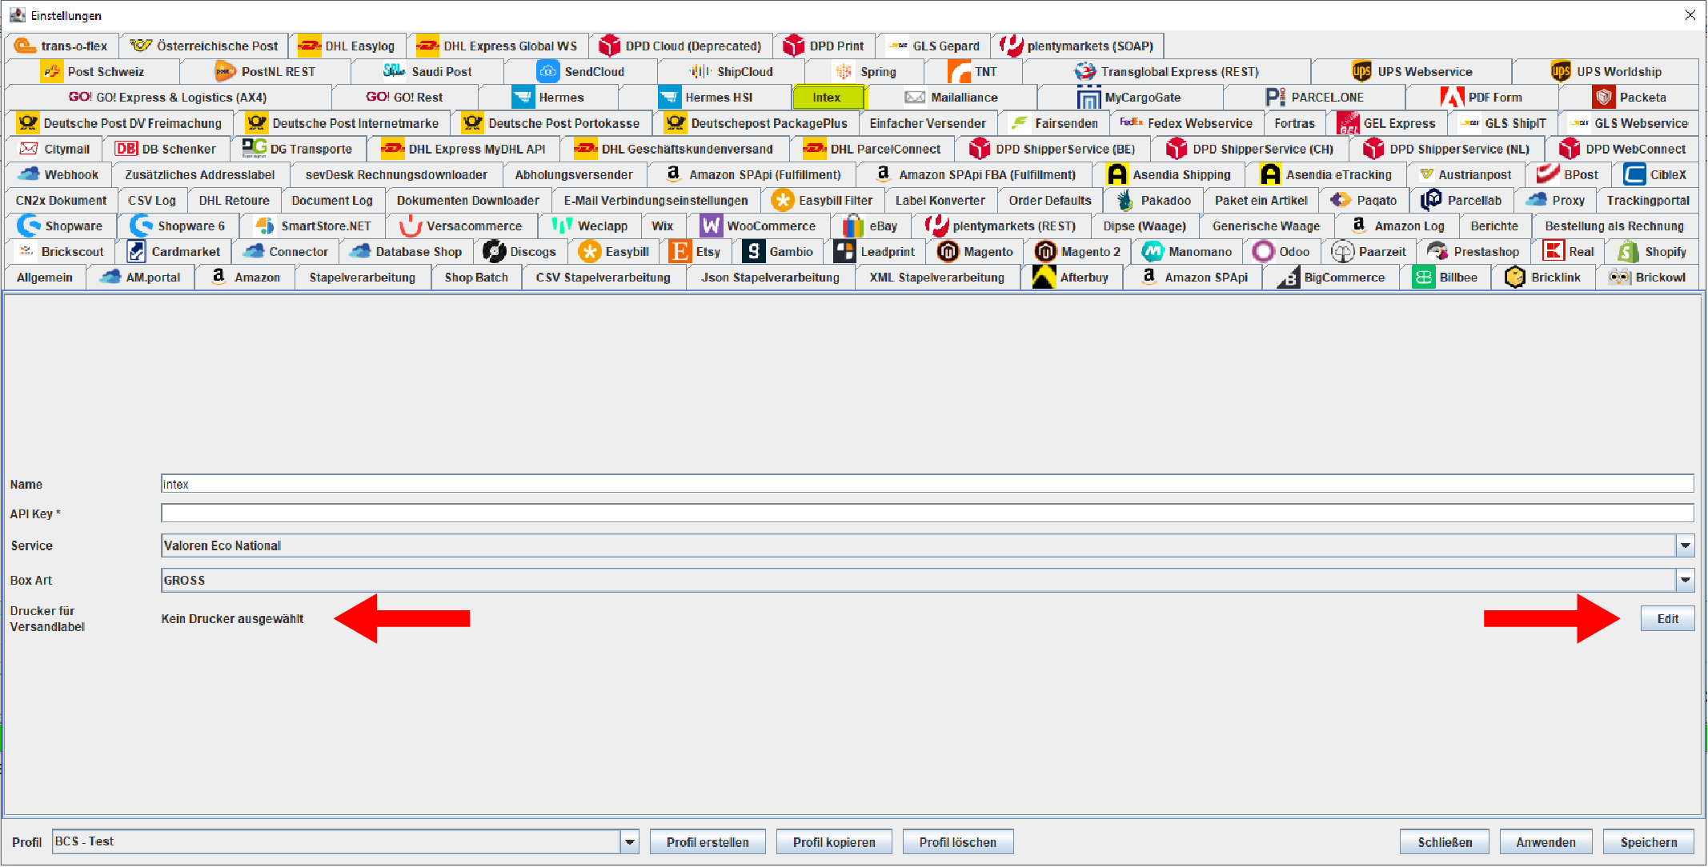Select the DHL Easylog tab icon
Viewport: 1708px width, 867px height.
(x=309, y=46)
